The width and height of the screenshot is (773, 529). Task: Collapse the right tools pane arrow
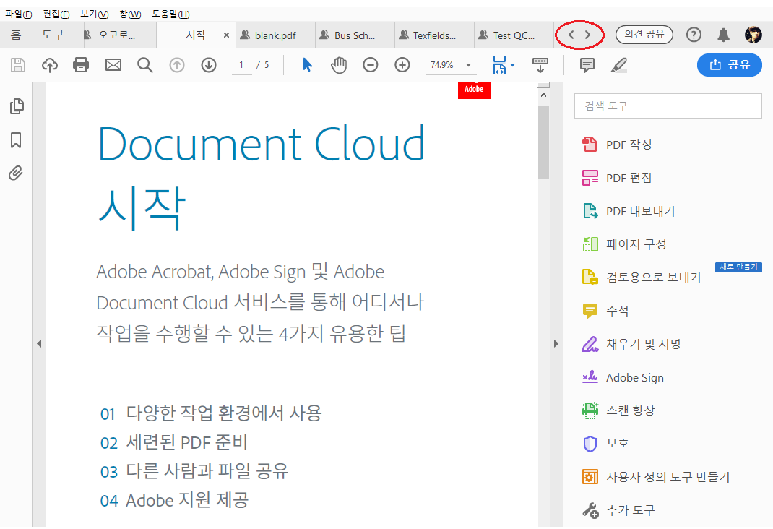pyautogui.click(x=556, y=343)
